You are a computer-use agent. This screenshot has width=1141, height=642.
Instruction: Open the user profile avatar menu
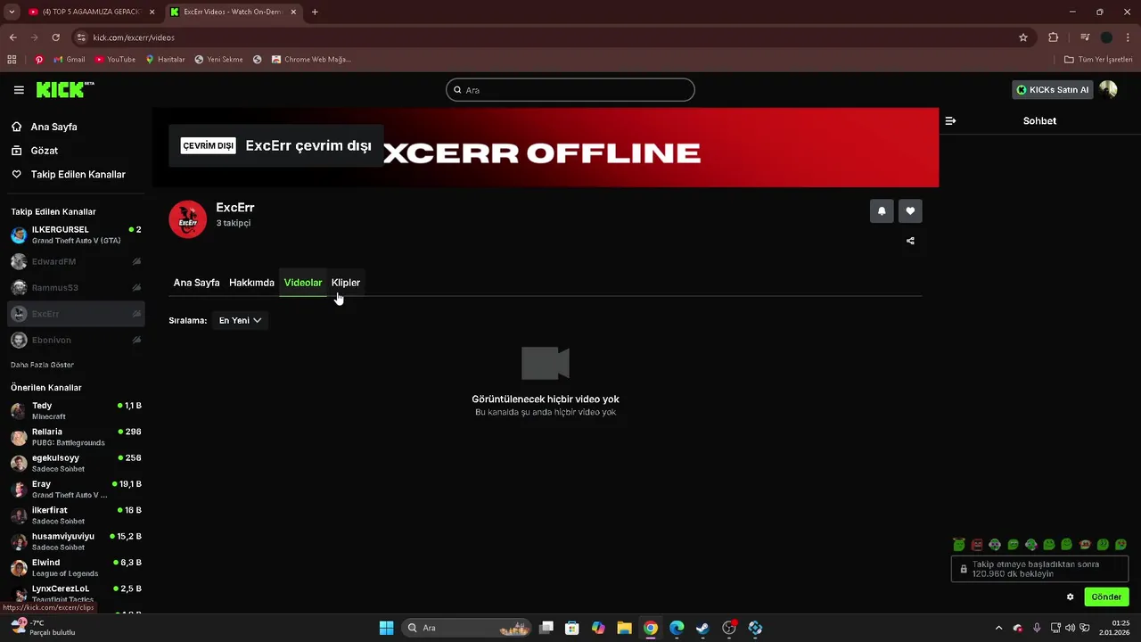point(1108,89)
